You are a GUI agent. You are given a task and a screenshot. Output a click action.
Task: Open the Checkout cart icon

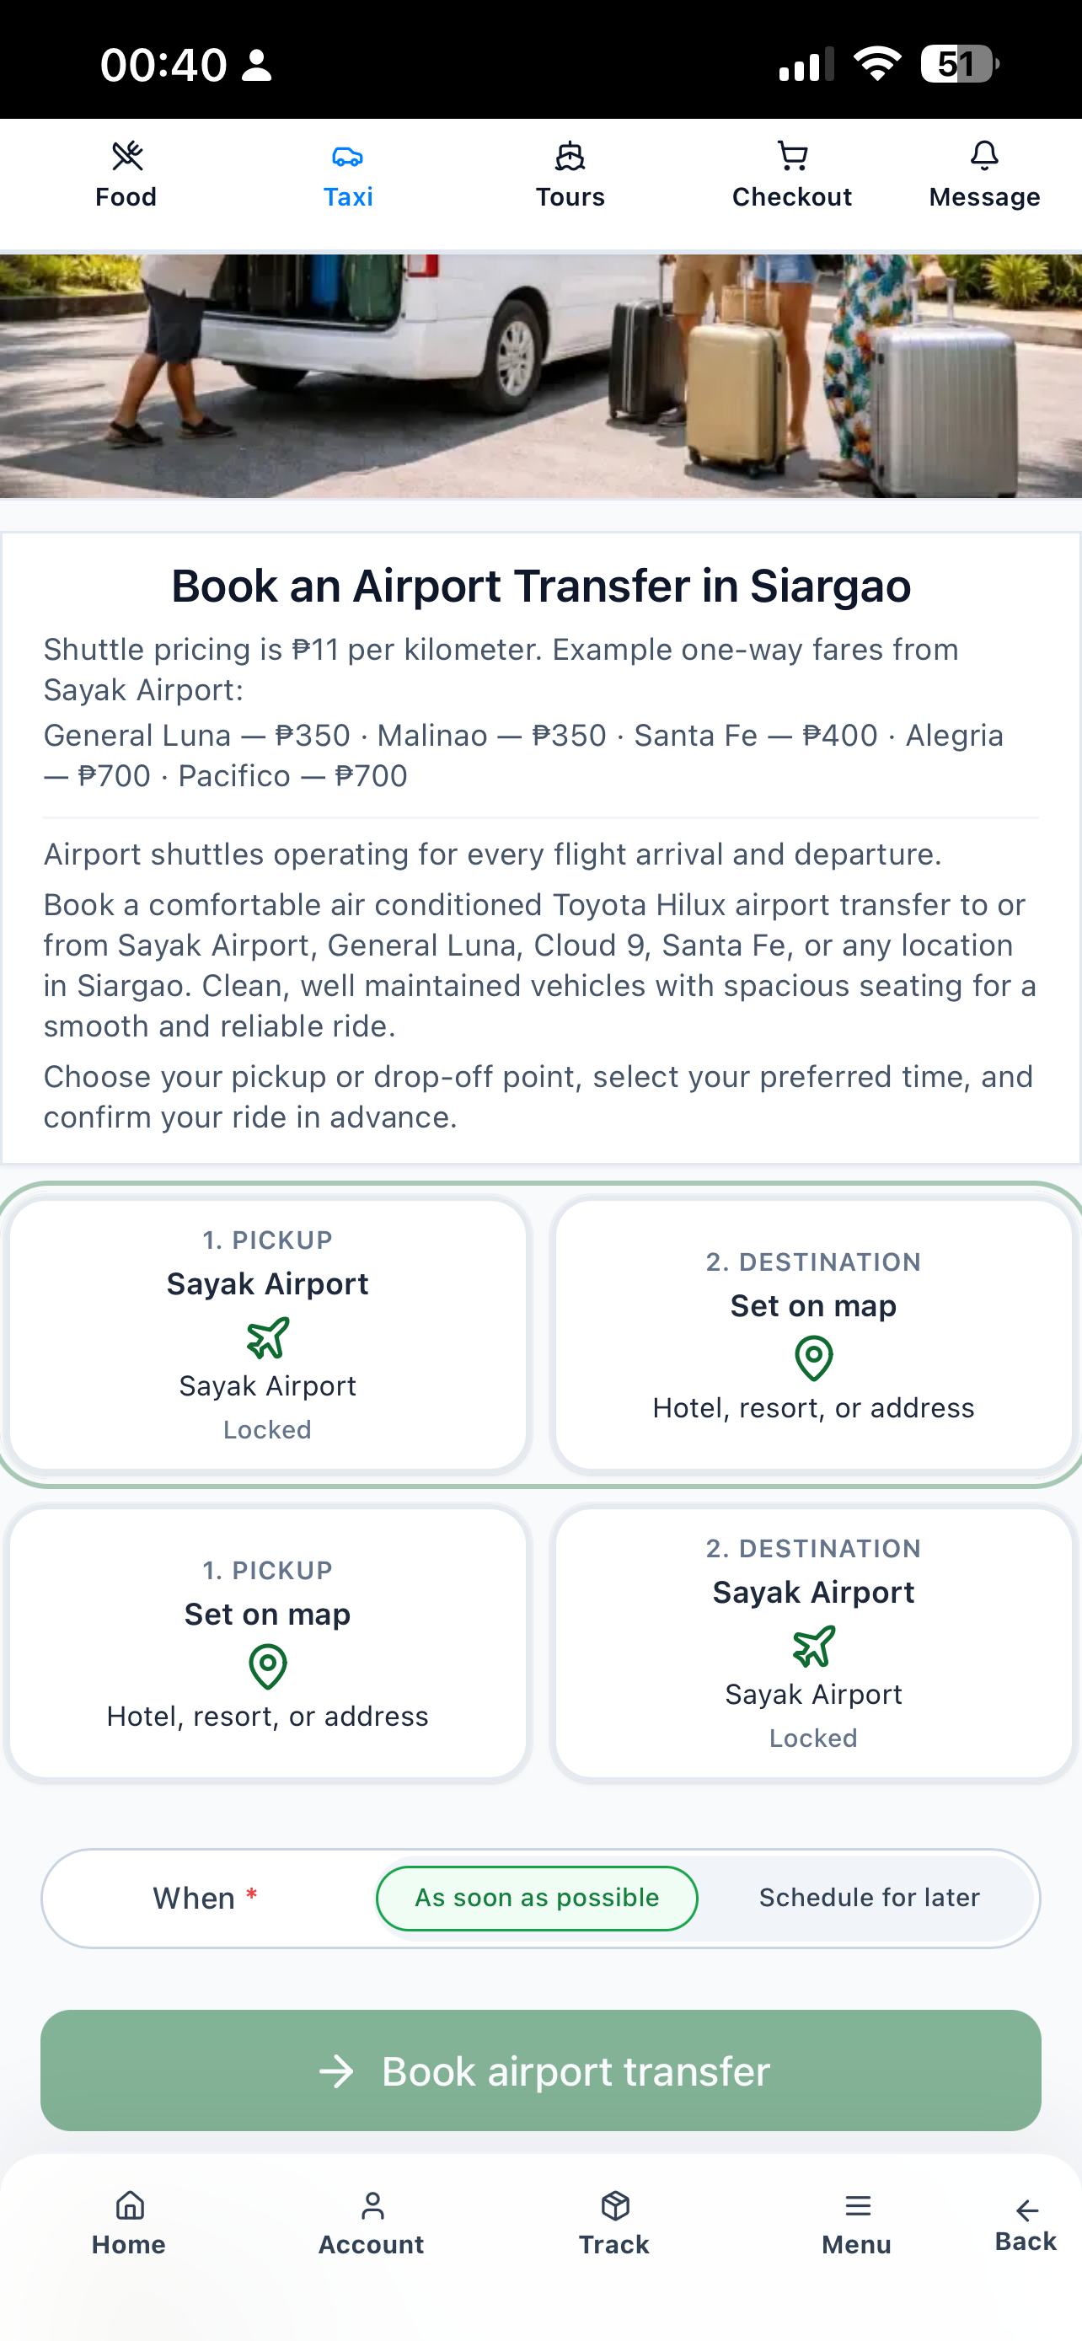[792, 156]
